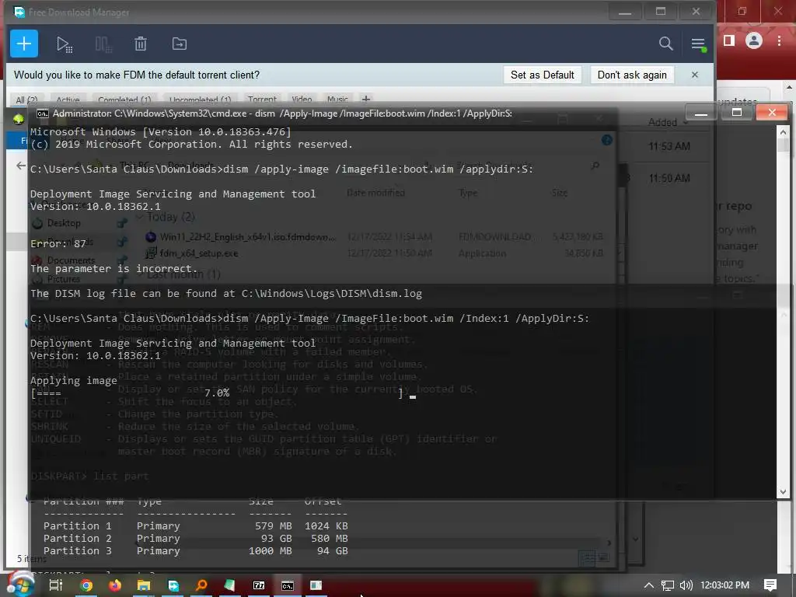Click fdm_x64_setup.exe in Explorer window

(x=198, y=253)
